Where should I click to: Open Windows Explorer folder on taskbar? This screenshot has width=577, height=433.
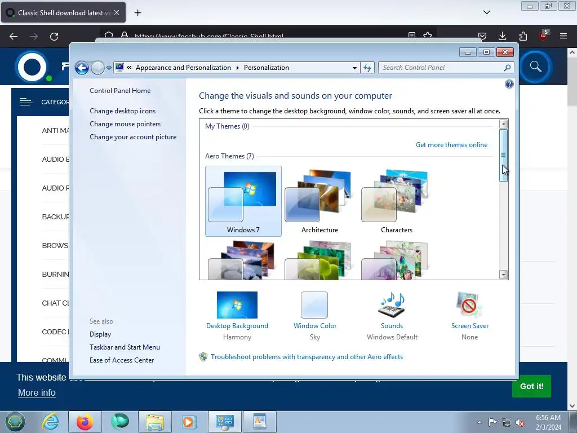155,422
